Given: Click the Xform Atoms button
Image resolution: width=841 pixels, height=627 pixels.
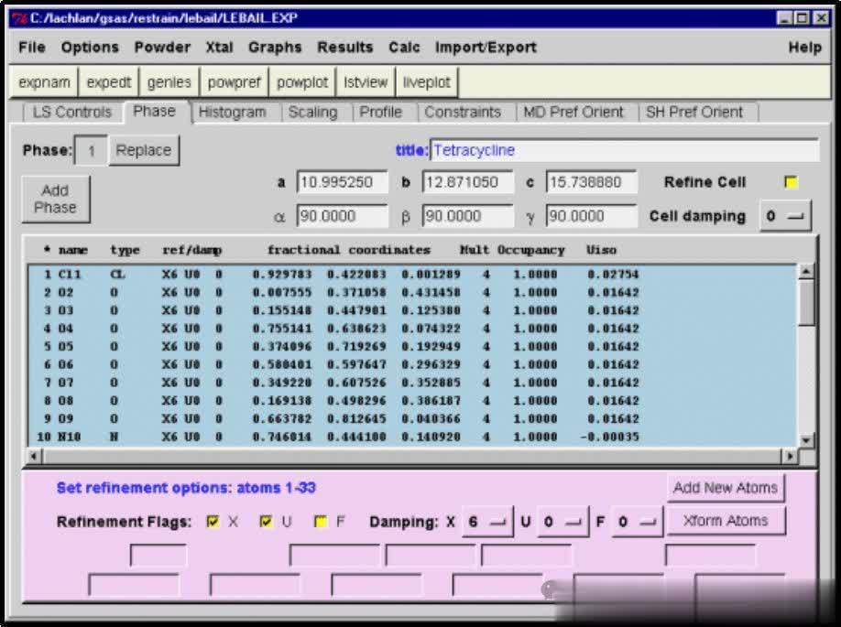Looking at the screenshot, I should [x=725, y=521].
